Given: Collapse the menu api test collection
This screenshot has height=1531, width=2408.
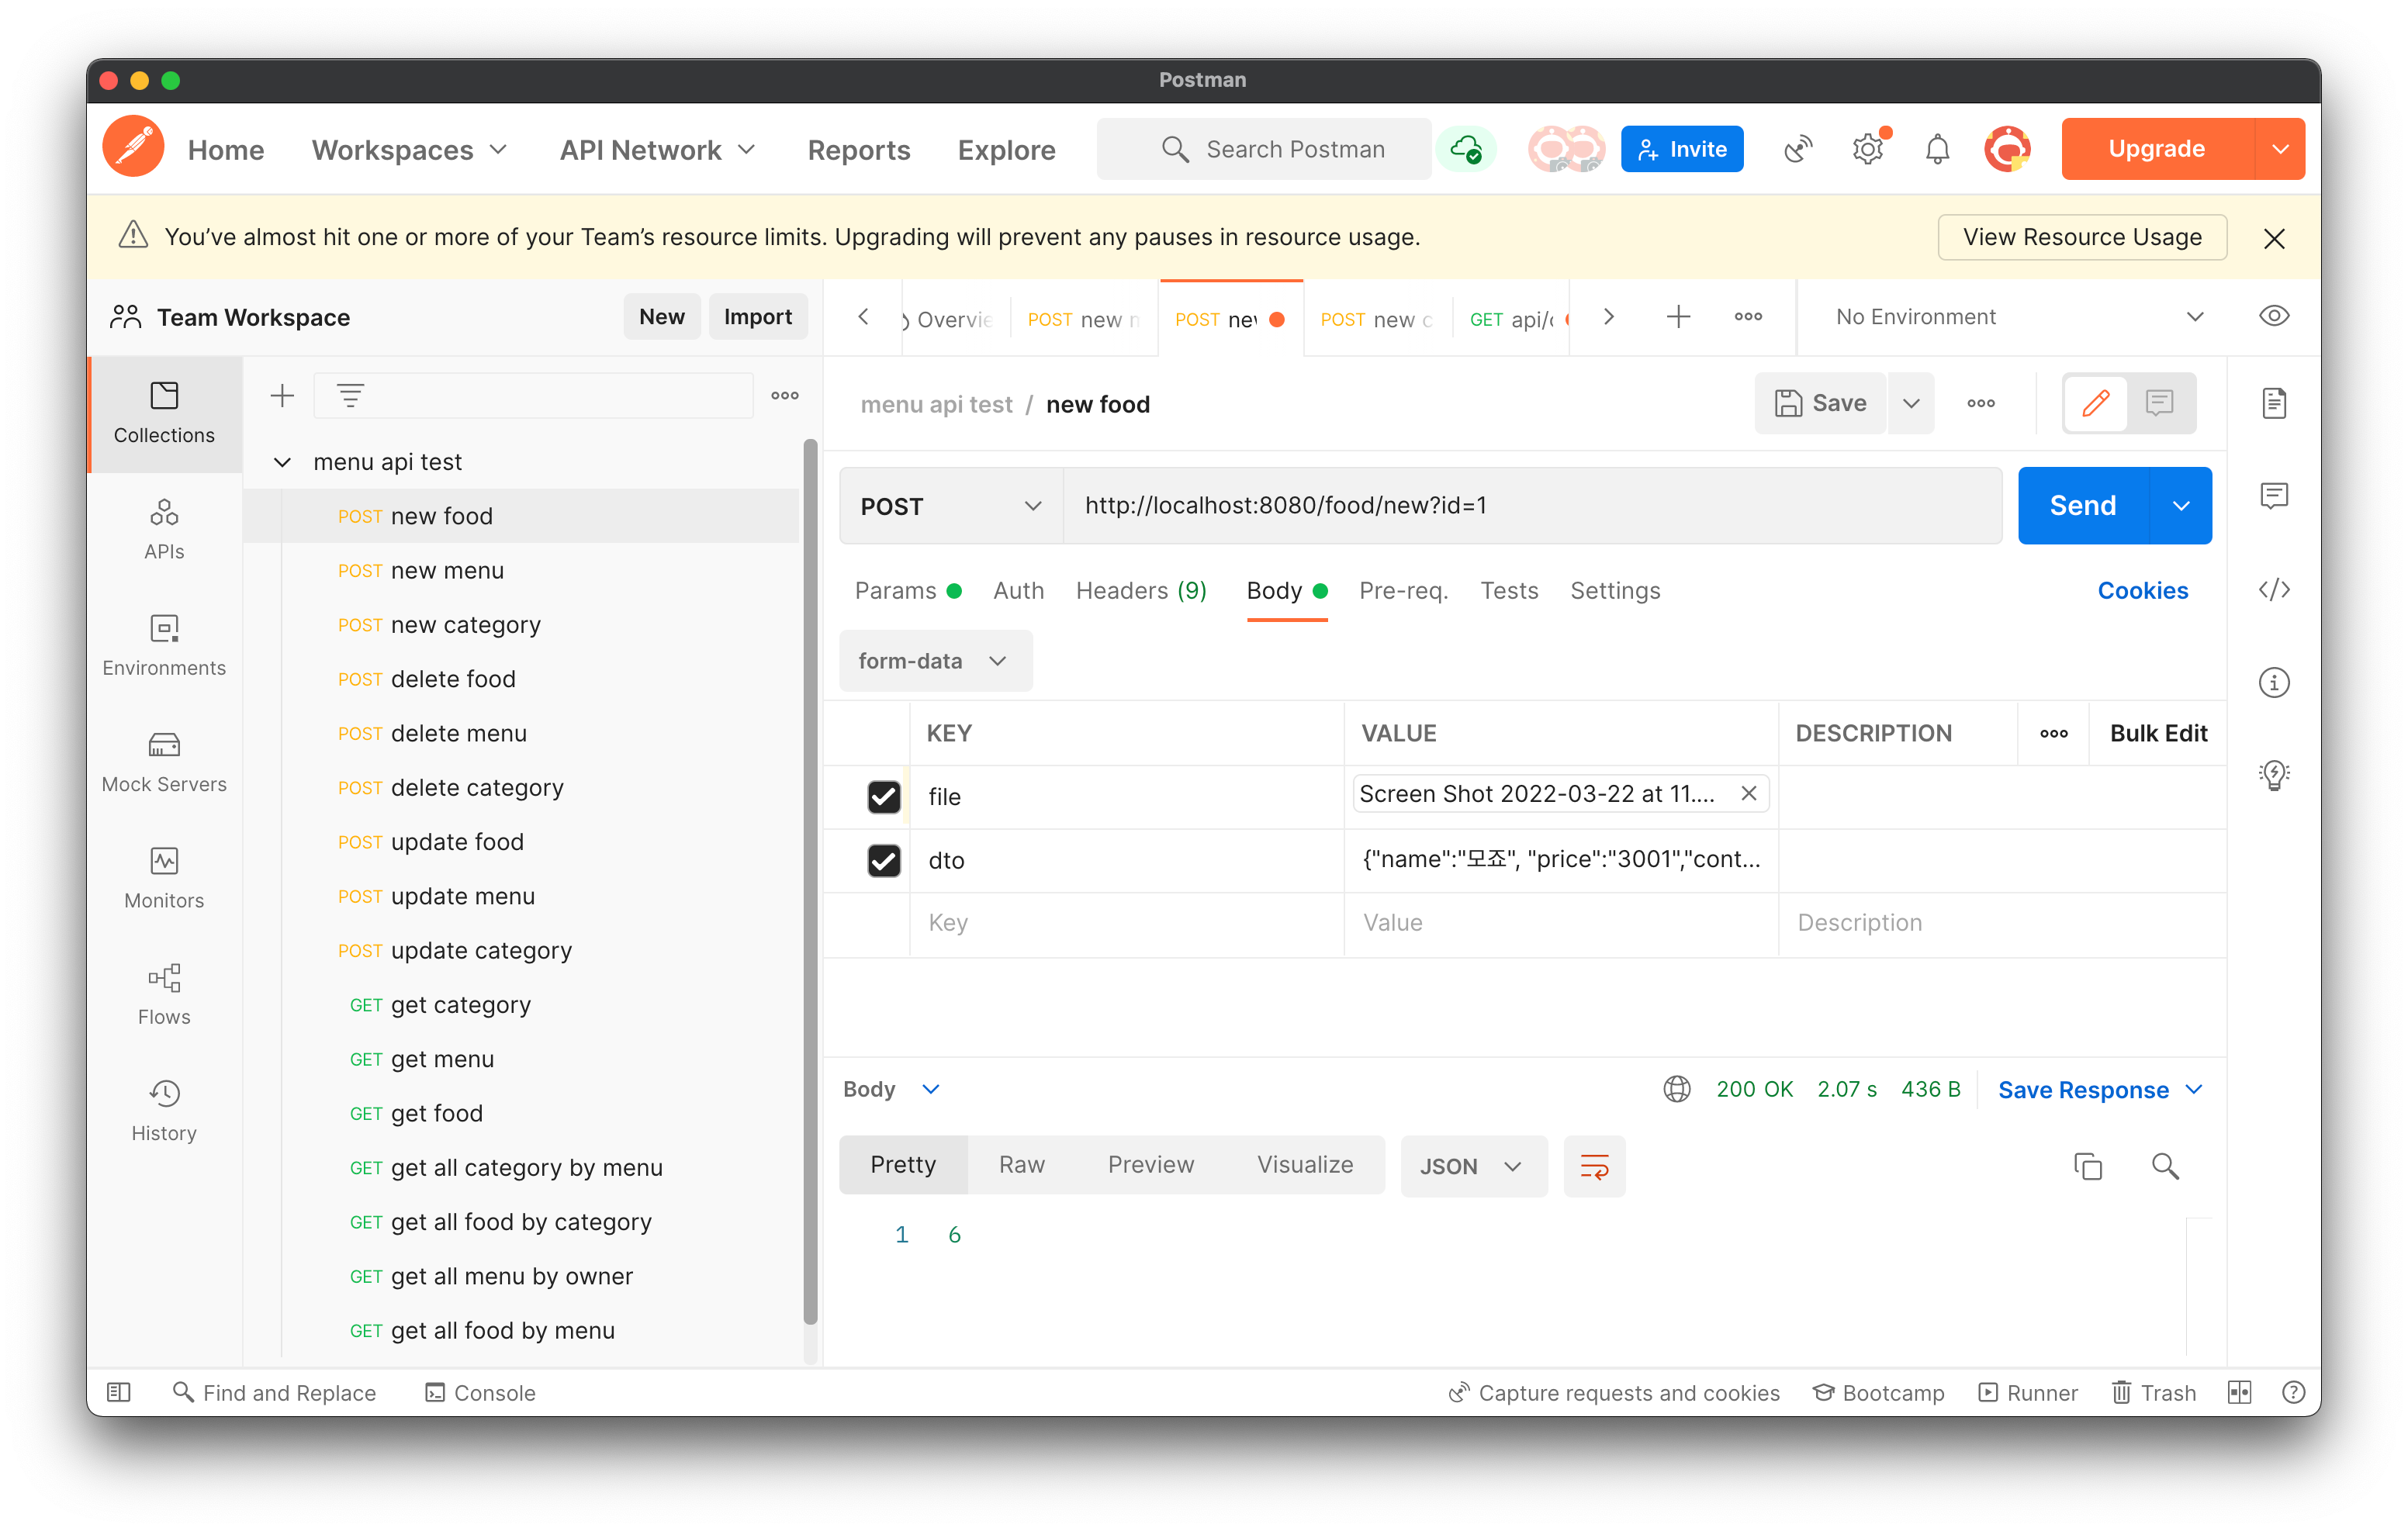Looking at the screenshot, I should click(x=282, y=461).
